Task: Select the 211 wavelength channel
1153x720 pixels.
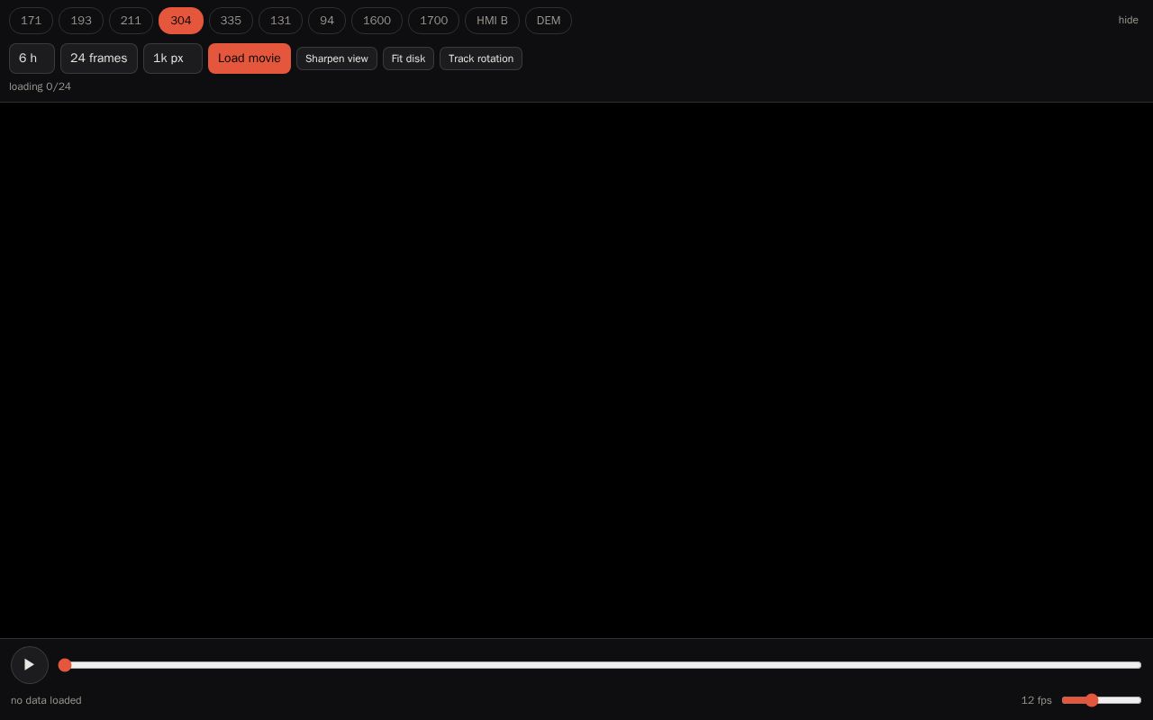Action: click(131, 21)
